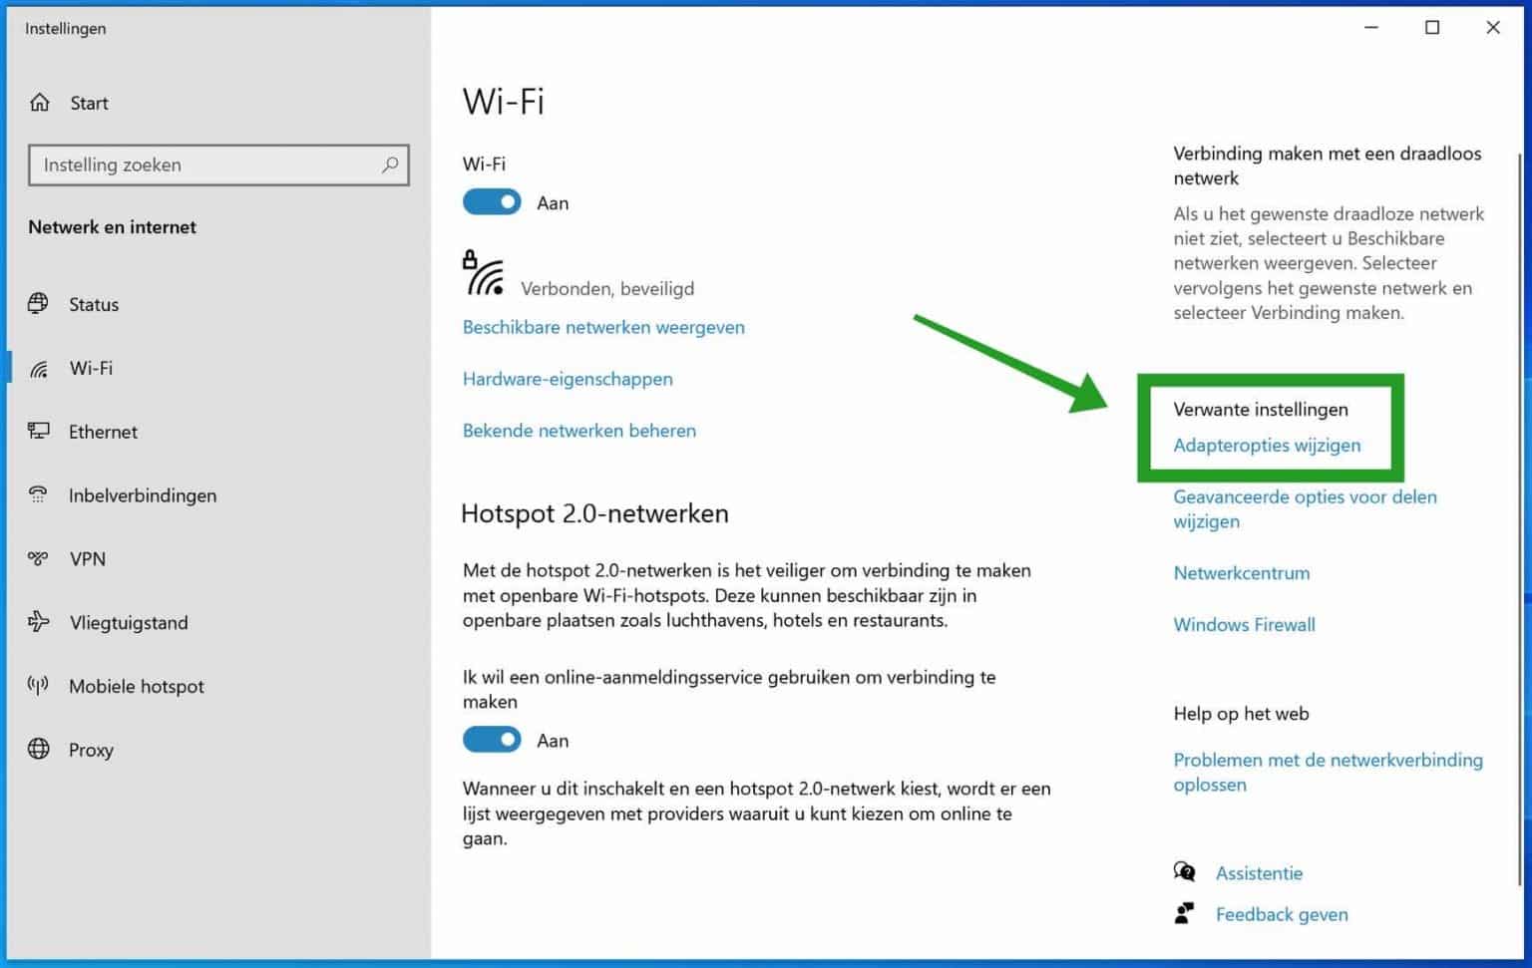Click the Vliegtuigstand airplane icon

pyautogui.click(x=39, y=622)
